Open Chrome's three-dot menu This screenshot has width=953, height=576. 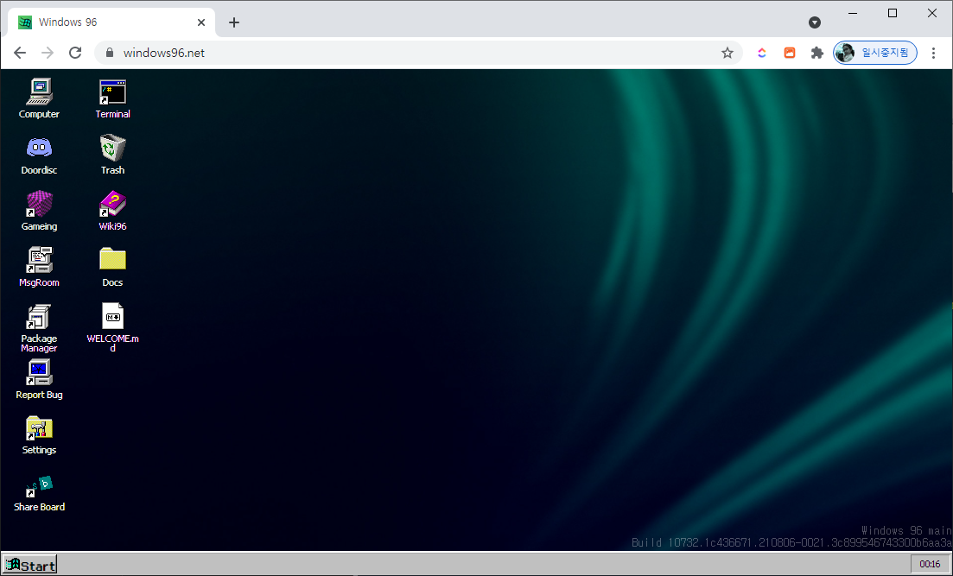coord(933,53)
